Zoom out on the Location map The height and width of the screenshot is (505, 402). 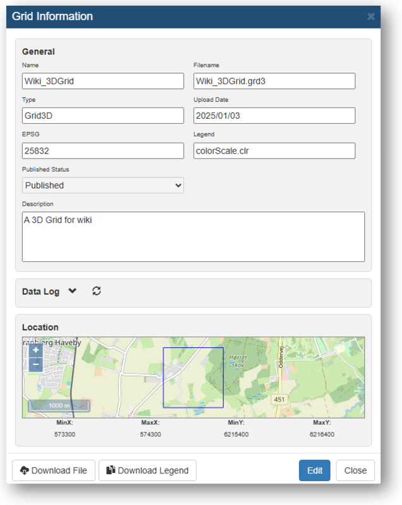click(36, 365)
